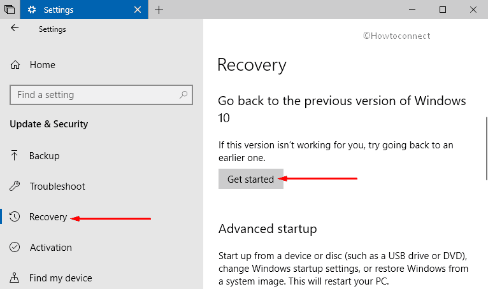
Task: Click the Advanced startup heading
Action: [268, 229]
